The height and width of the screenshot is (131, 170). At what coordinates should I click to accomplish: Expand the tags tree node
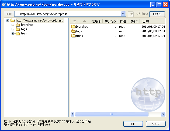(13, 29)
